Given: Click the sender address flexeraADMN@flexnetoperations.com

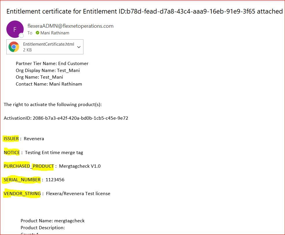Looking at the screenshot, I should [70, 26].
